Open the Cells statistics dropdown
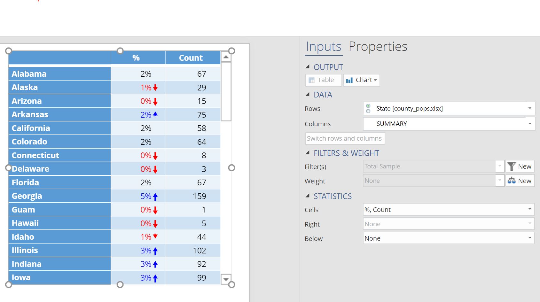 (530, 209)
